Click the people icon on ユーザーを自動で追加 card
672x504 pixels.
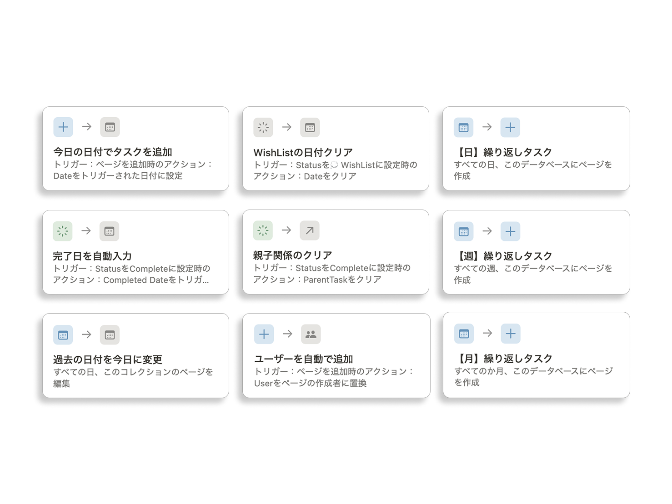[x=311, y=334]
